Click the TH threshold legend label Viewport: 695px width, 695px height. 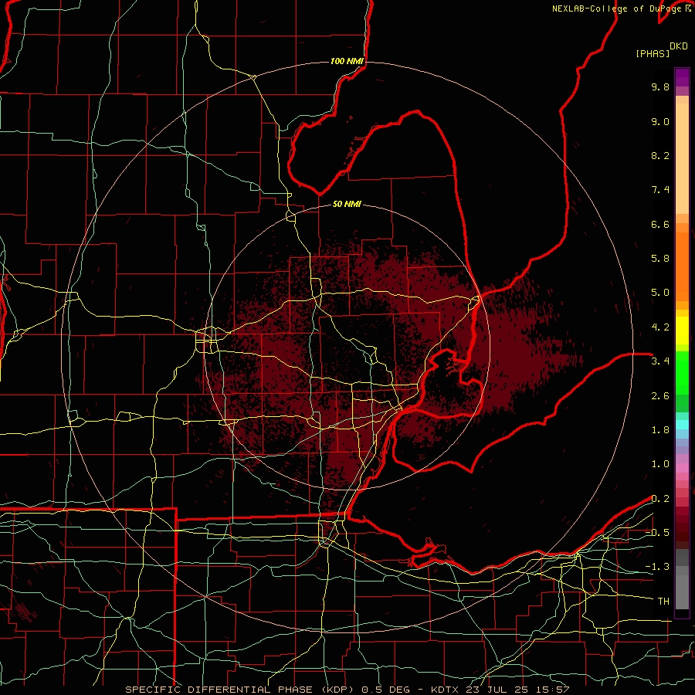point(663,602)
